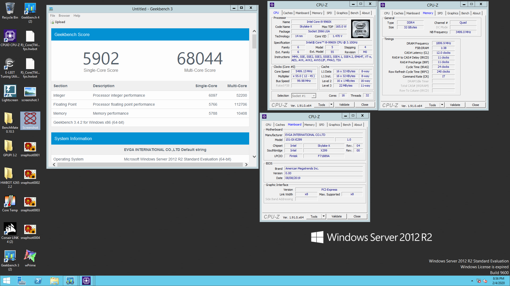Click Geekbench vertical scrollbar thumb
Image resolution: width=510 pixels, height=286 pixels.
(x=254, y=41)
